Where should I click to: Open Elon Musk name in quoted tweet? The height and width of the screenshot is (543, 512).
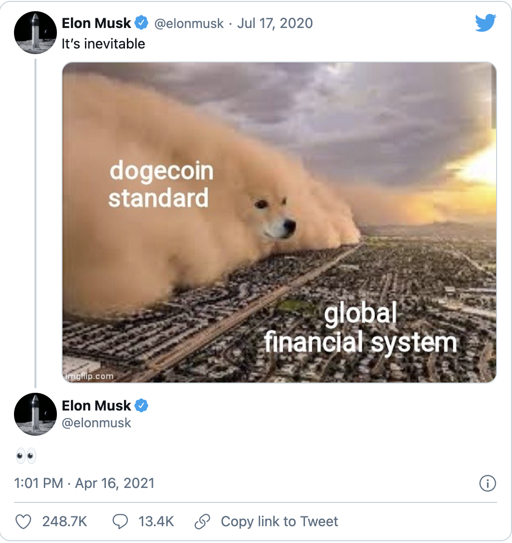tap(96, 23)
